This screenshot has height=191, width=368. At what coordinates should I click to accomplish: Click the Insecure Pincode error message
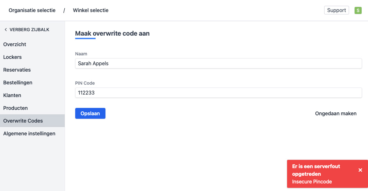tap(312, 182)
